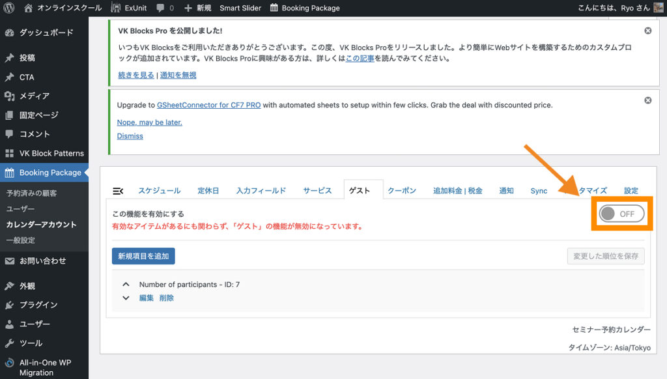Move Number of participants item up
667x379 pixels.
(126, 285)
